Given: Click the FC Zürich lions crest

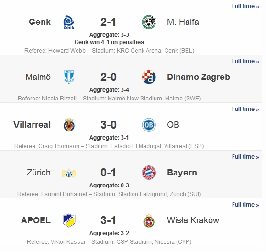Looking at the screenshot, I should [69, 173].
